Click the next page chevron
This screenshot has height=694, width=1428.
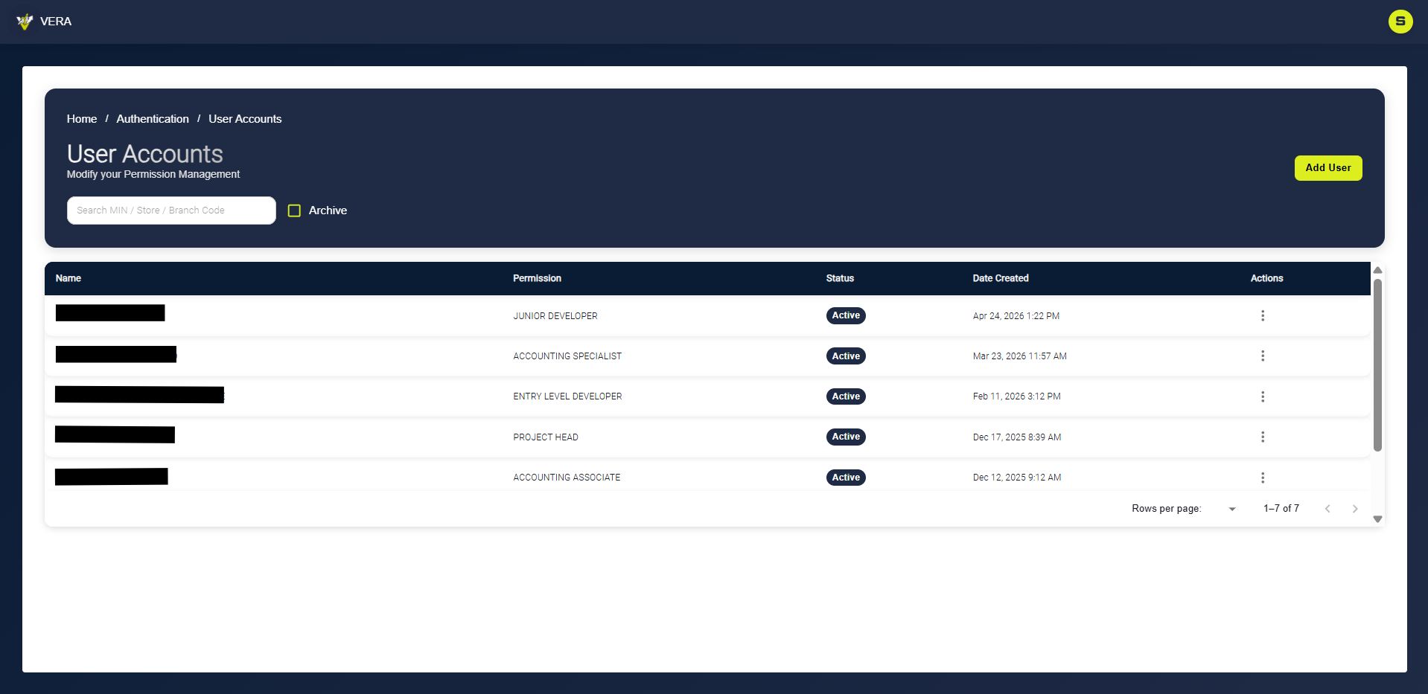(x=1355, y=509)
